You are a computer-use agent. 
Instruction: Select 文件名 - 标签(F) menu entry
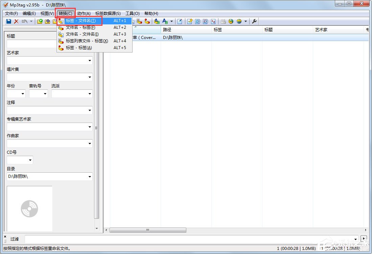coord(94,27)
